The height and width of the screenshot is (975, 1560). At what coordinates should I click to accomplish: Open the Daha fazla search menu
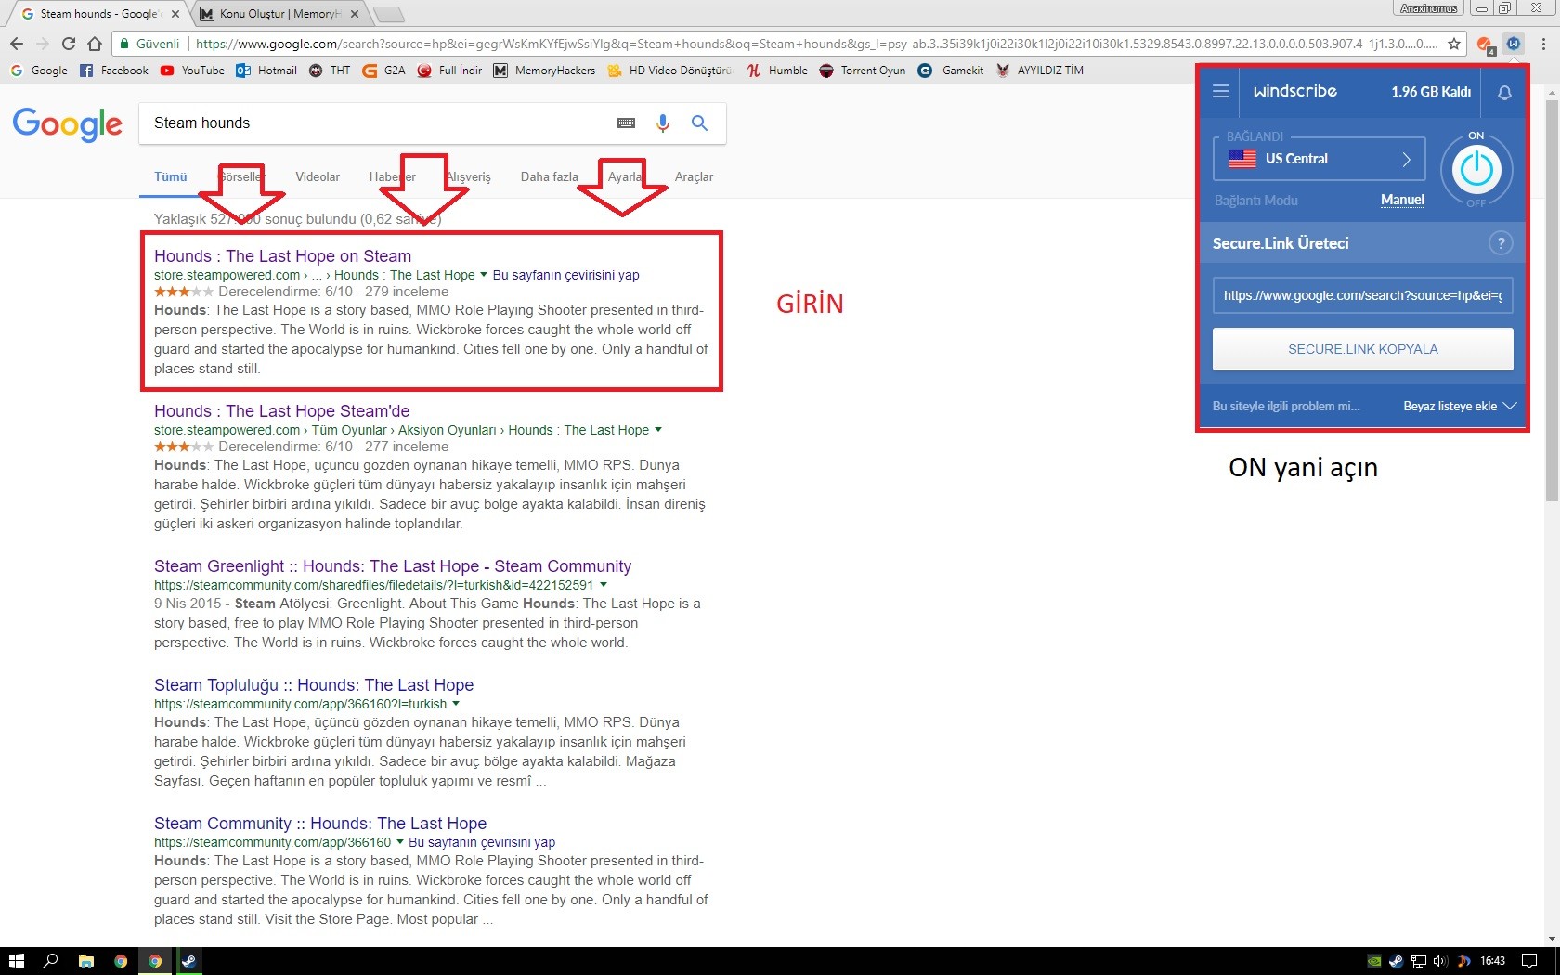point(549,176)
